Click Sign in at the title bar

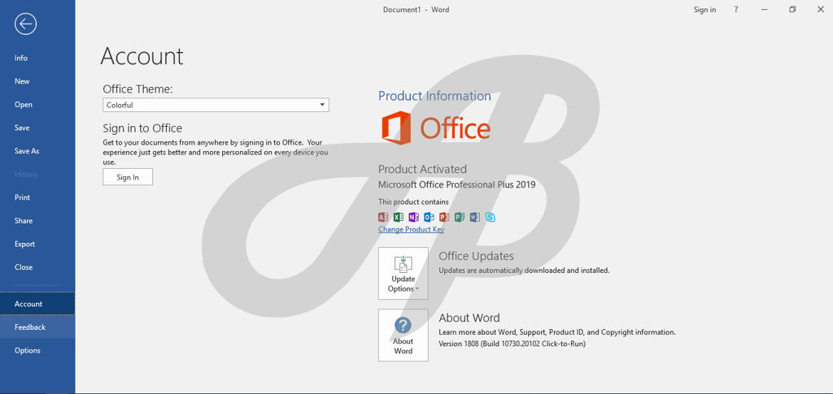pos(704,10)
